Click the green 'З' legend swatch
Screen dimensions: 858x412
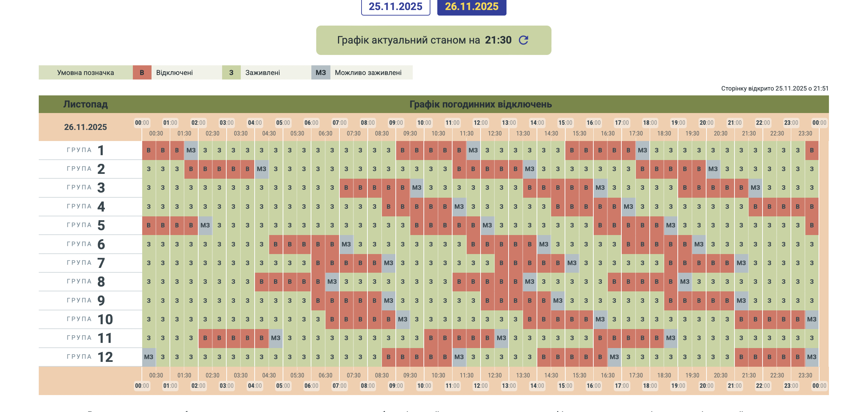pos(231,73)
